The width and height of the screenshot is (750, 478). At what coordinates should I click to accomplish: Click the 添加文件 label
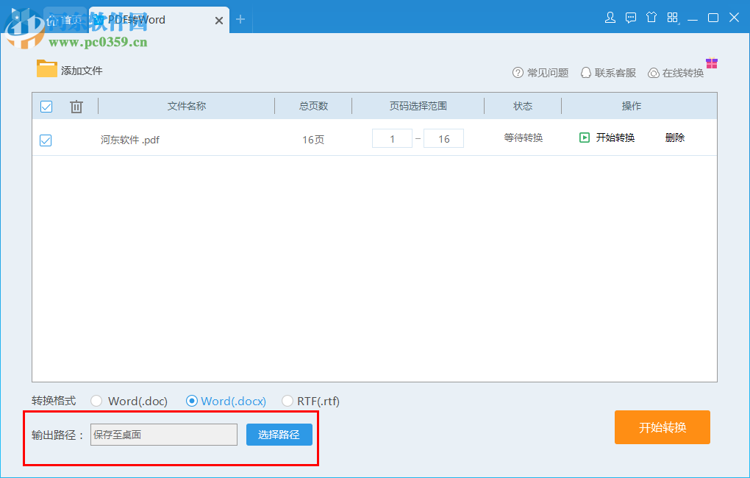pos(82,71)
